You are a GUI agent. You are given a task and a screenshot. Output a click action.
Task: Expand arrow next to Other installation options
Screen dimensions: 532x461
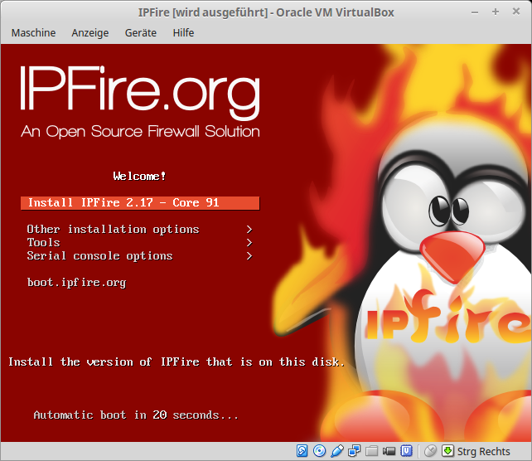click(249, 230)
